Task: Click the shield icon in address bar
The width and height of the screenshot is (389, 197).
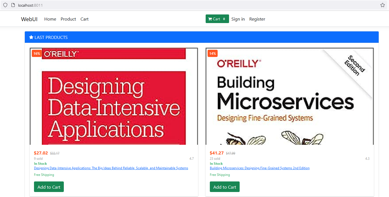Action: click(x=5, y=5)
